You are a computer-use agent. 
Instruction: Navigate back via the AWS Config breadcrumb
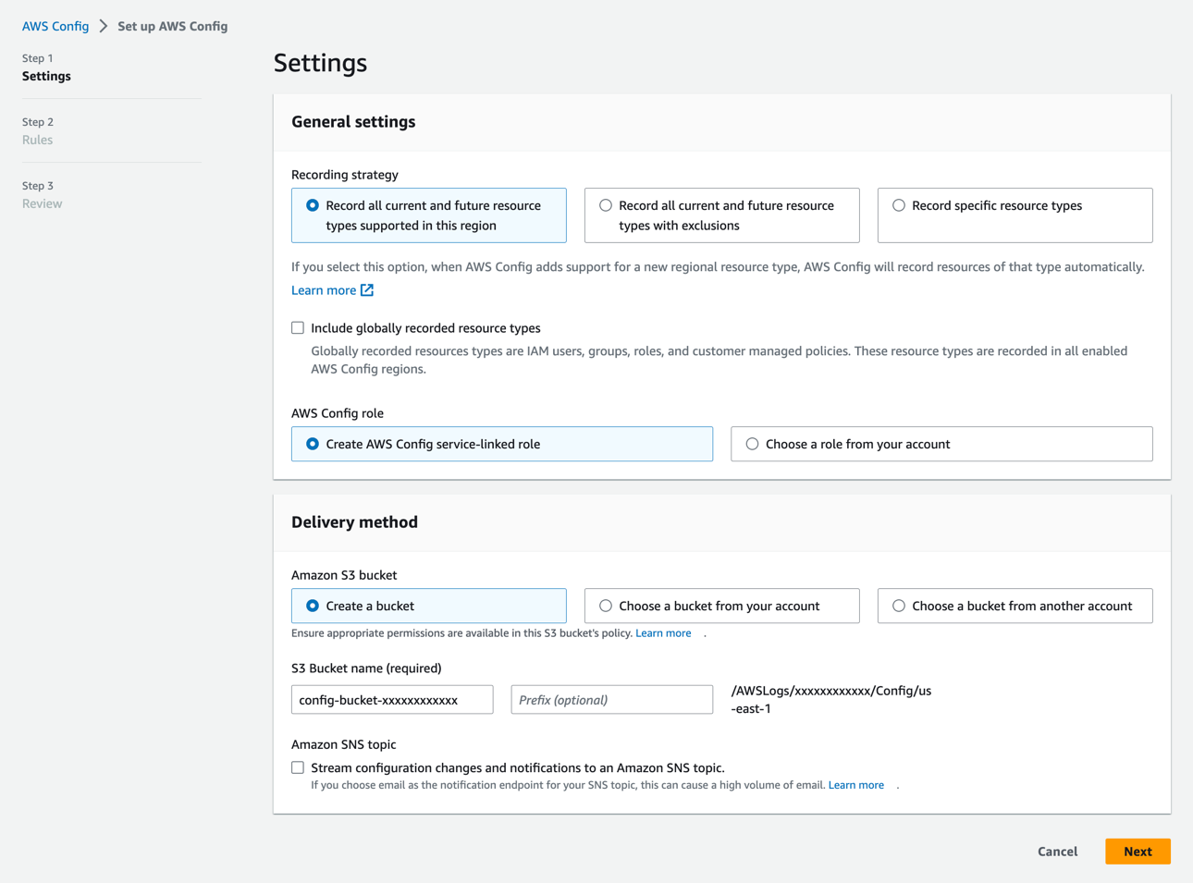click(x=55, y=26)
